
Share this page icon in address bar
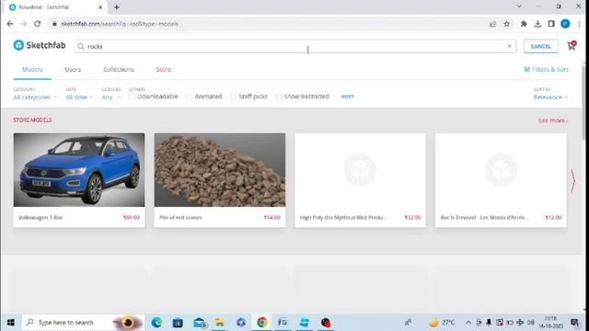click(492, 24)
